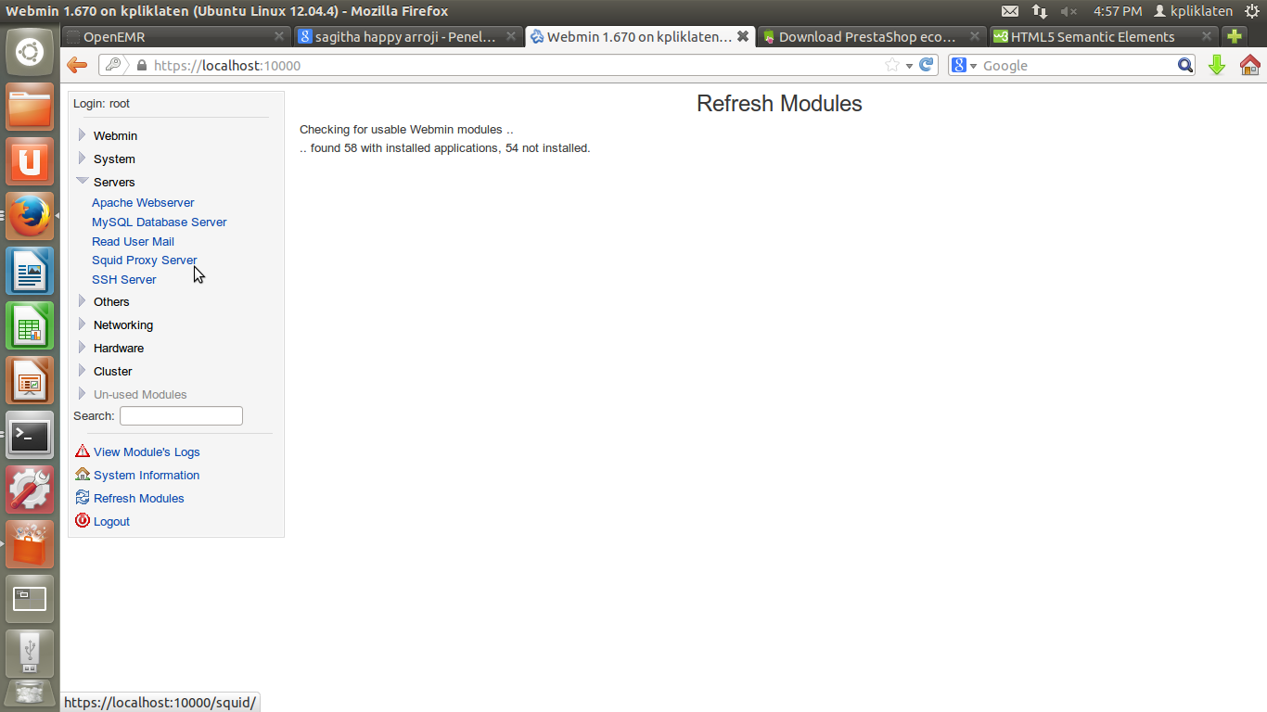The image size is (1267, 712).
Task: Click the browser back arrow button
Action: point(77,65)
